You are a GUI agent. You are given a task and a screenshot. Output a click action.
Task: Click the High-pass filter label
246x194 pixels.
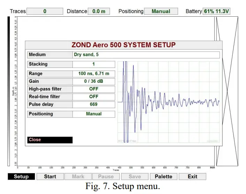50,89
